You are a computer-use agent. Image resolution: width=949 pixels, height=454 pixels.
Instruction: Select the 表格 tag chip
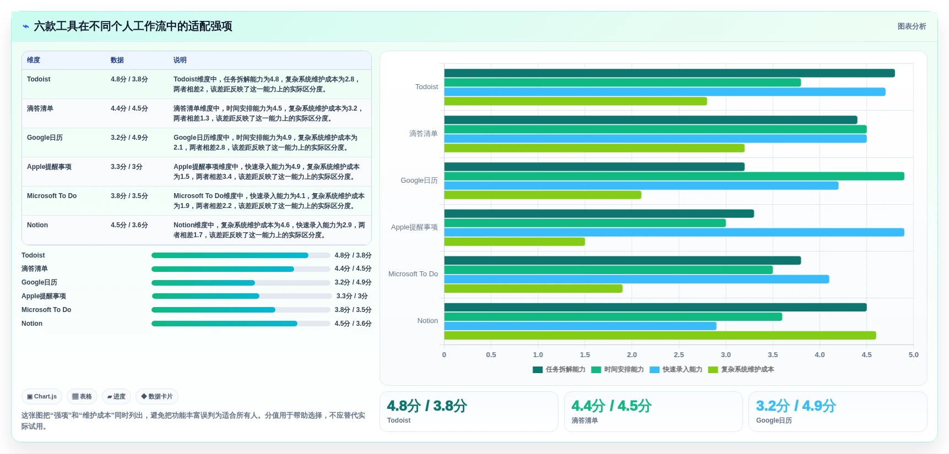coord(82,396)
